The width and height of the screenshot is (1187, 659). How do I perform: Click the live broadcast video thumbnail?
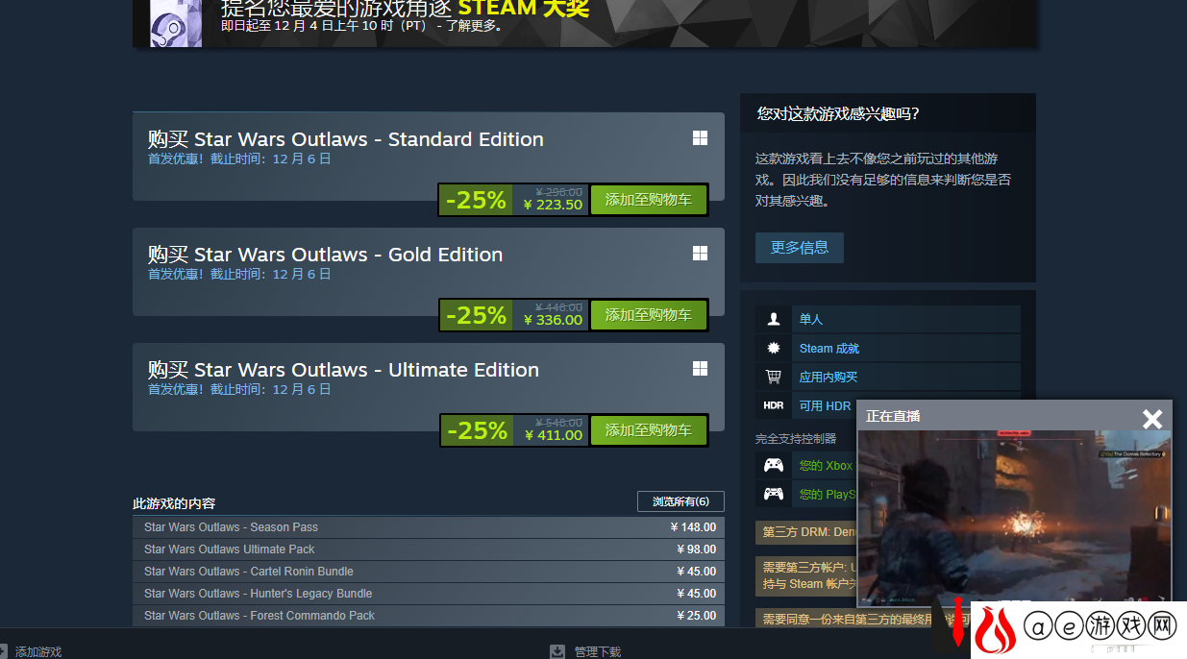[x=1014, y=519]
